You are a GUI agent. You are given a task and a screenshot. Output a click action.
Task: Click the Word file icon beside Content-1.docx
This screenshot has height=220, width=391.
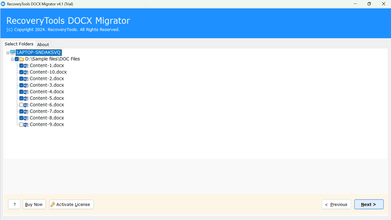coord(26,66)
